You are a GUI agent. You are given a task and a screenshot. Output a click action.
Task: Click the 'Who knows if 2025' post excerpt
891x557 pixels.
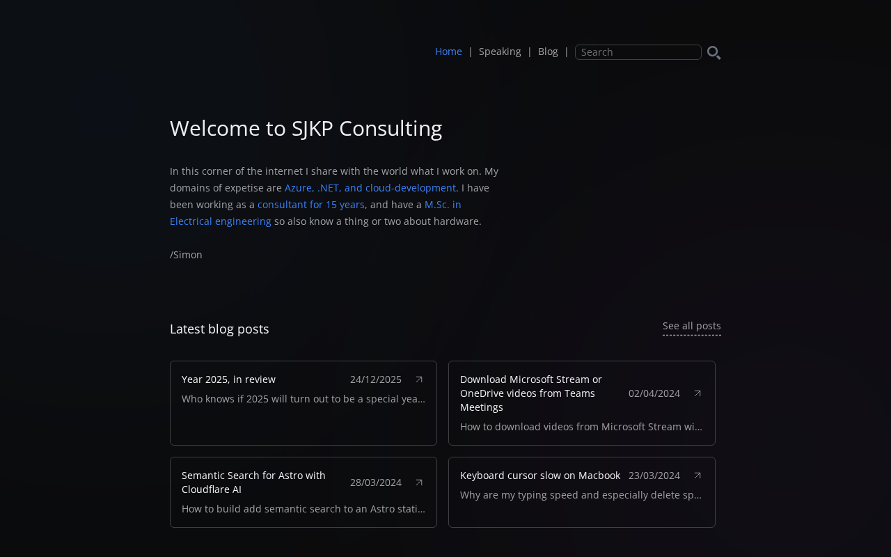pyautogui.click(x=303, y=399)
